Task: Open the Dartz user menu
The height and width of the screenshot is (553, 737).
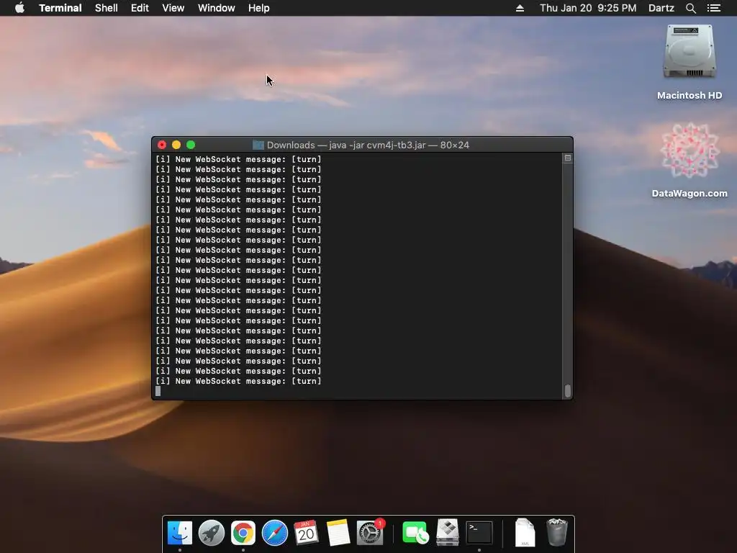Action: coord(661,8)
